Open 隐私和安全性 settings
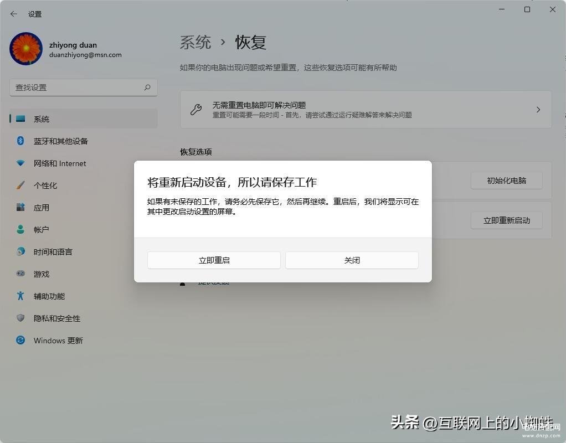This screenshot has height=443, width=566. (84, 318)
